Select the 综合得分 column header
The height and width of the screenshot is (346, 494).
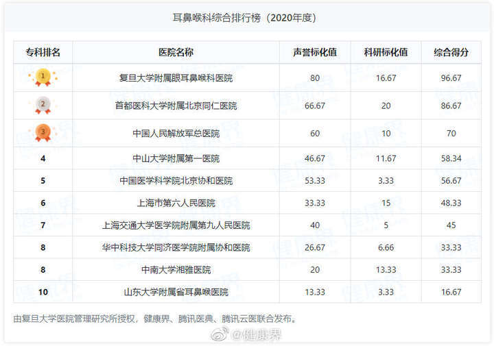[x=451, y=52]
